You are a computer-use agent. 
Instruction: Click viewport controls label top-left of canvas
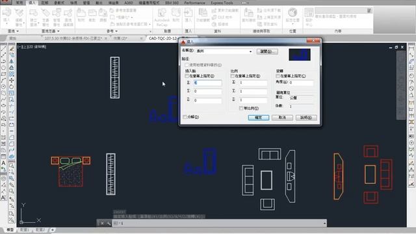pos(32,47)
